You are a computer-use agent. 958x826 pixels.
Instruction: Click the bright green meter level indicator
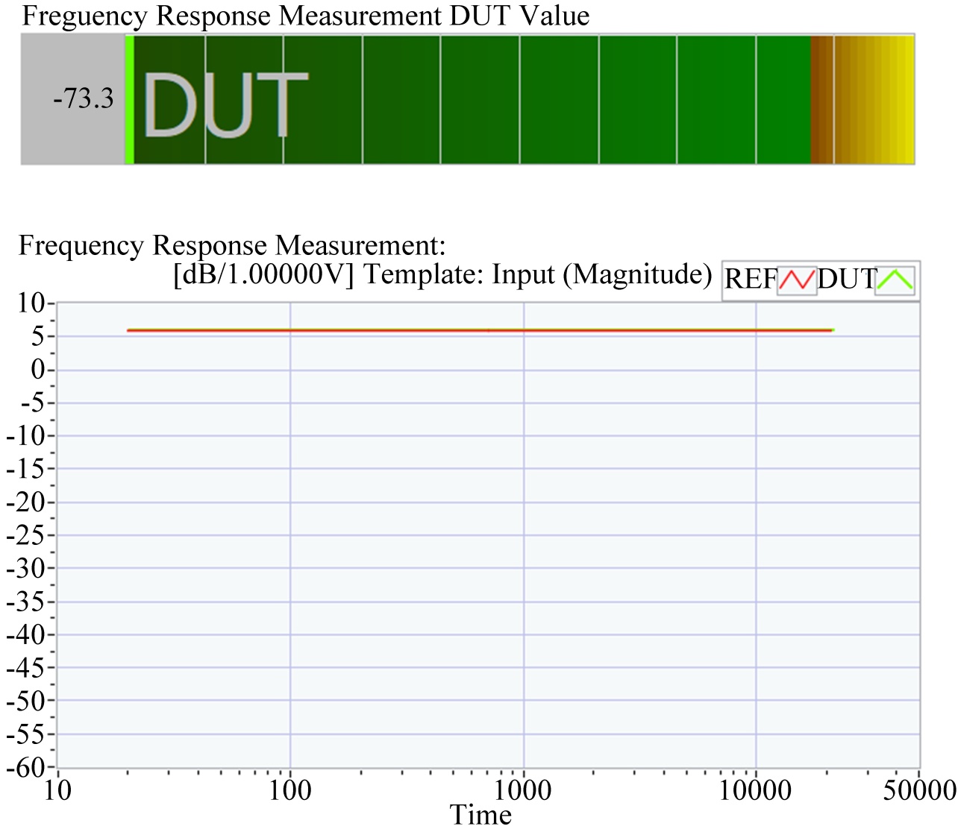tap(129, 99)
